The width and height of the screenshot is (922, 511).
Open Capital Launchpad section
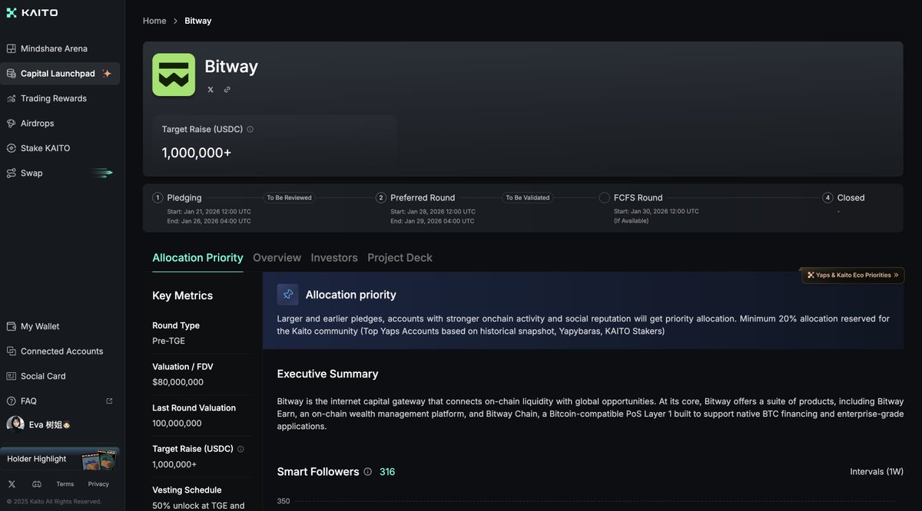[60, 74]
